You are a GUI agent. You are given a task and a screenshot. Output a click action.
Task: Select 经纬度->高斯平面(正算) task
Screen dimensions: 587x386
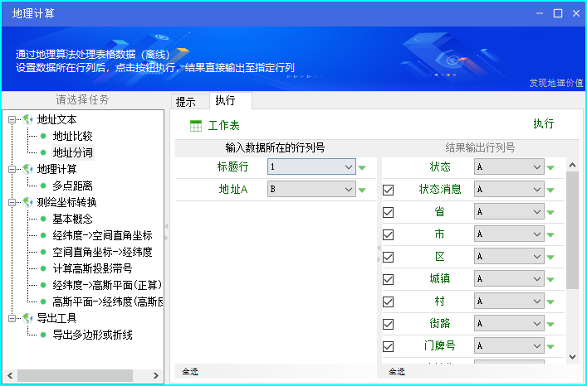107,285
